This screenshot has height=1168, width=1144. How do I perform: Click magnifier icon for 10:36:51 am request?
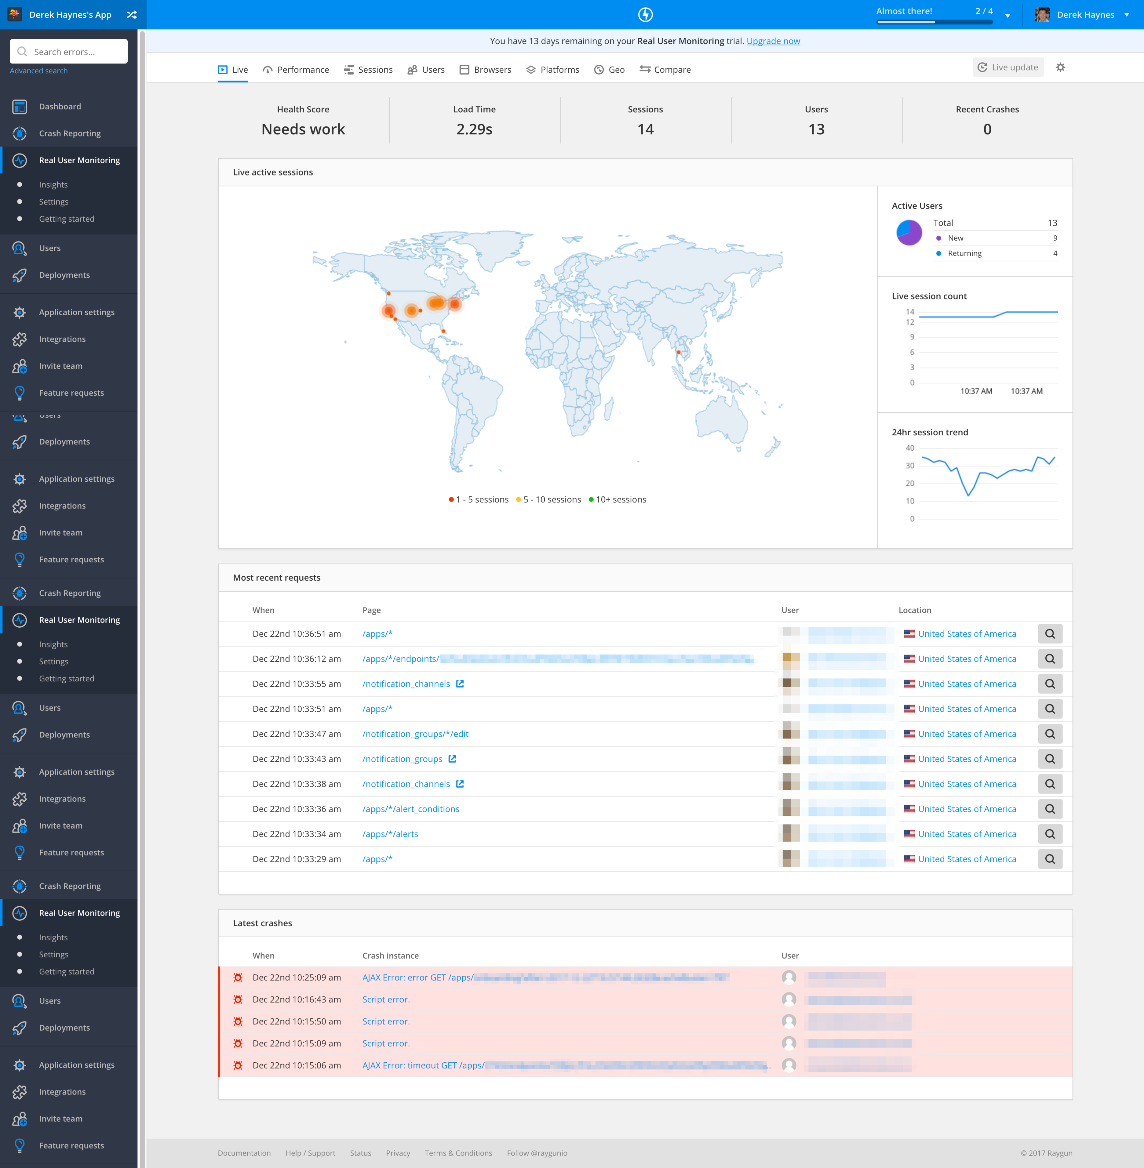click(x=1050, y=633)
